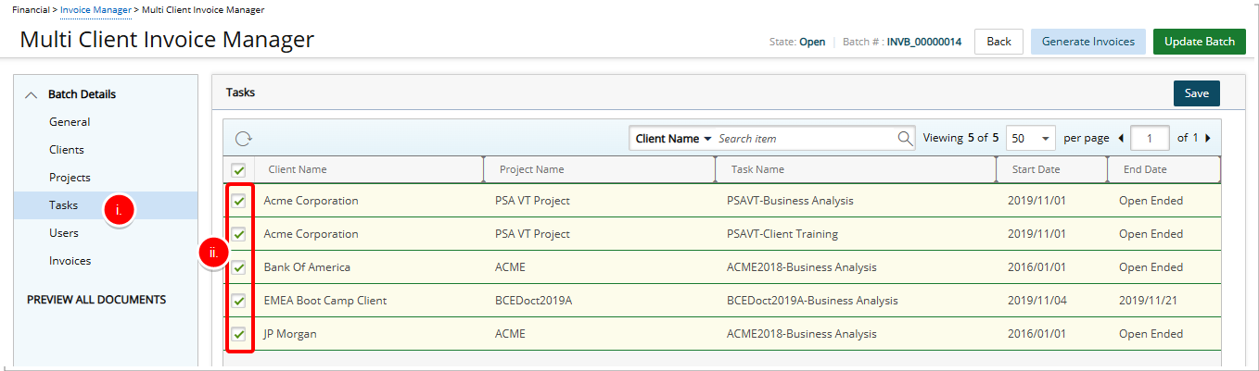Open the Users section

(x=64, y=233)
